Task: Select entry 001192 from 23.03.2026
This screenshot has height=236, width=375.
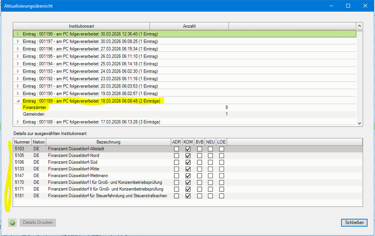Action: click(x=185, y=79)
